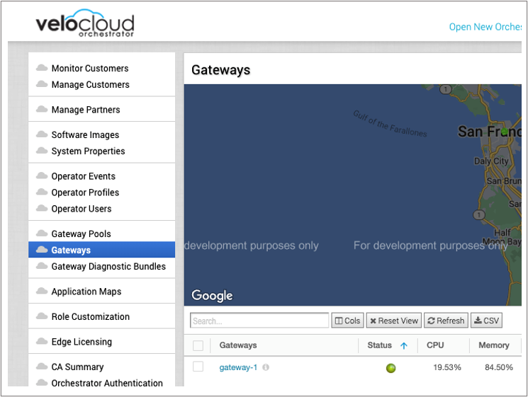The height and width of the screenshot is (397, 528).
Task: Open Manage Customers in sidebar
Action: [90, 85]
